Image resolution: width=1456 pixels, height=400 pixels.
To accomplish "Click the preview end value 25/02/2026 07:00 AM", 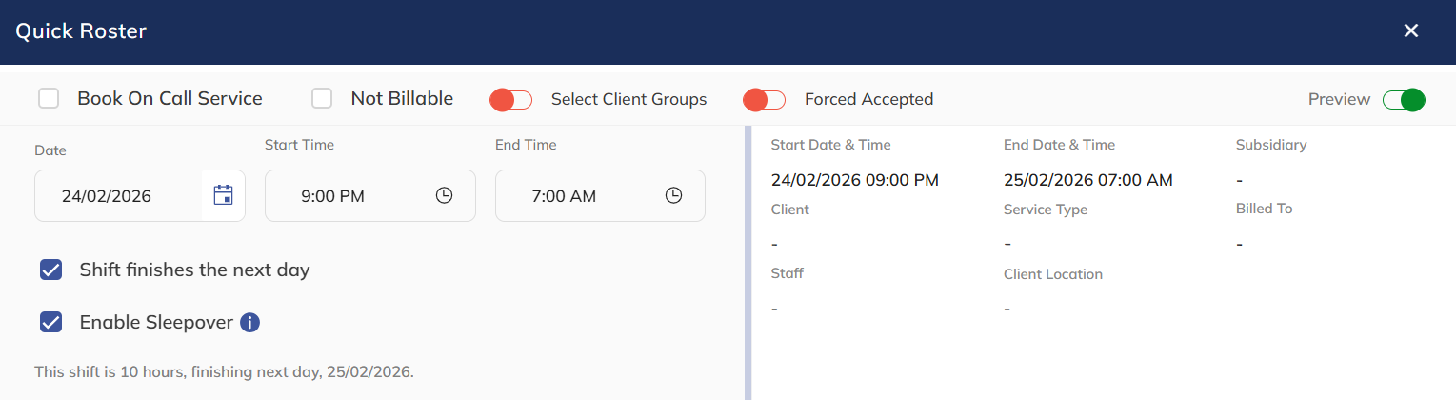I will coord(1087,180).
